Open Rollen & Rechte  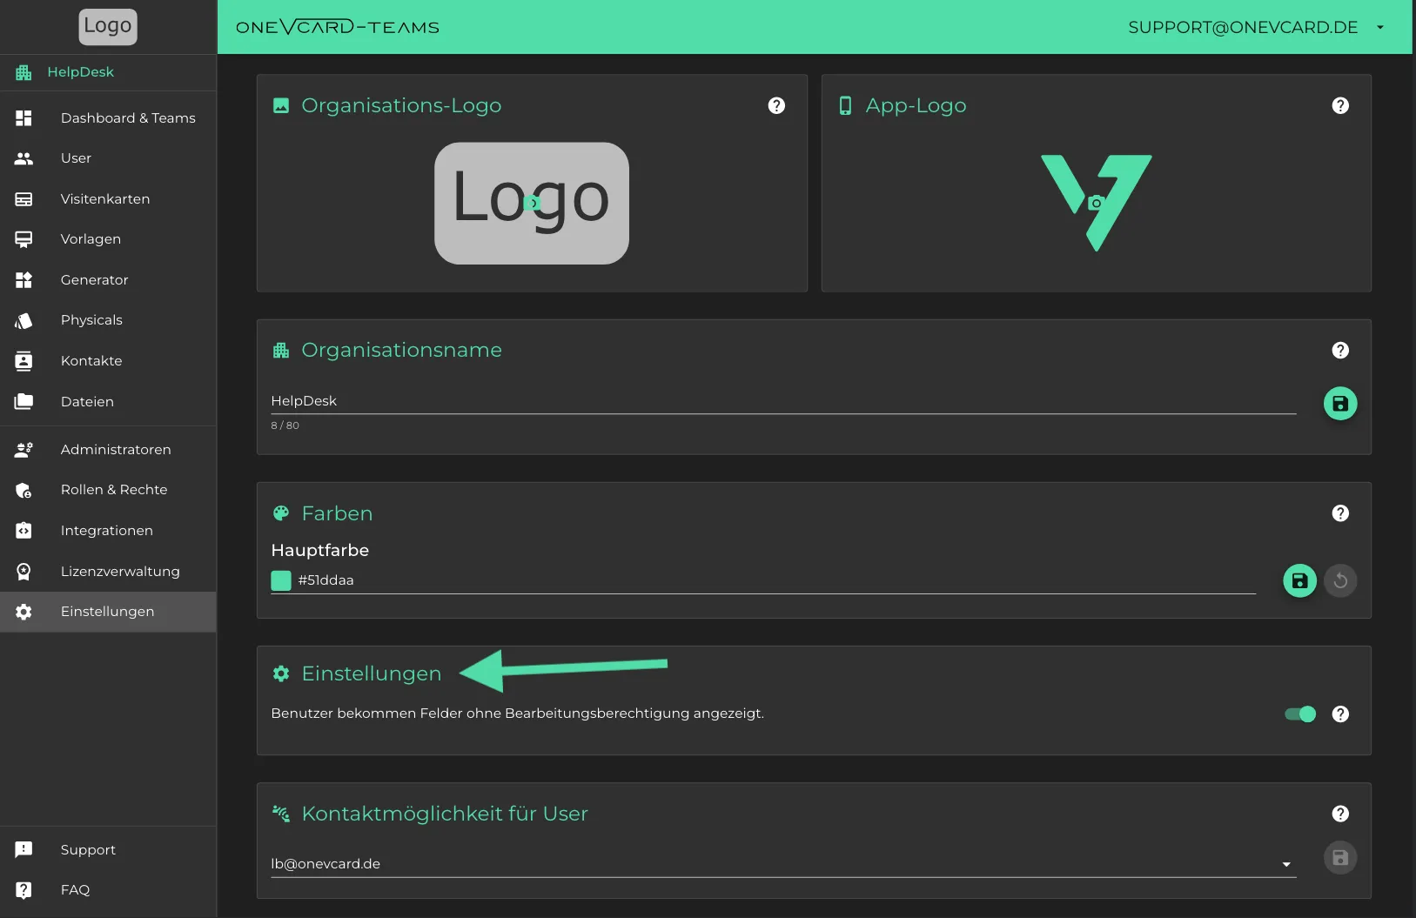[108, 490]
